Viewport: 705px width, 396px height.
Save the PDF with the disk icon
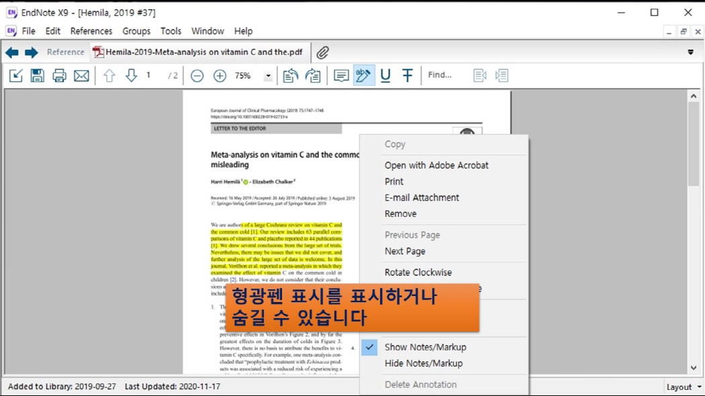tap(38, 76)
